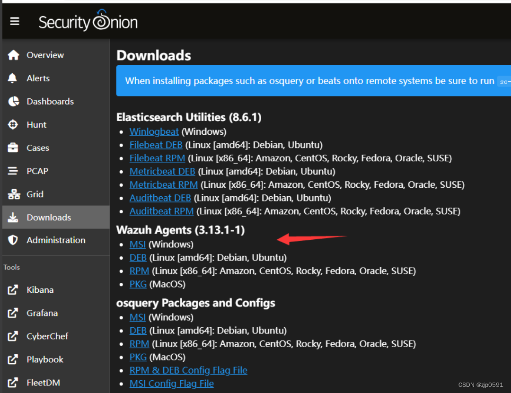Click the Security Onion logo
This screenshot has height=393, width=511.
pyautogui.click(x=88, y=21)
